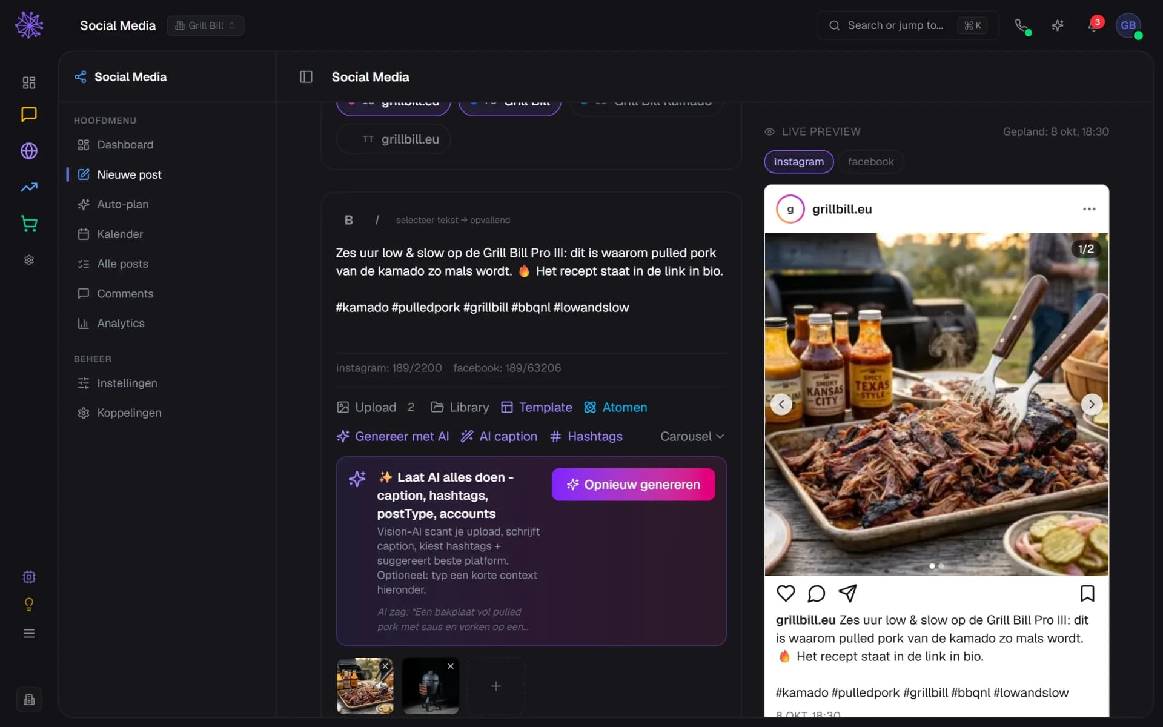The image size is (1163, 727).
Task: Remove the kamado grill thumbnail
Action: 451,666
